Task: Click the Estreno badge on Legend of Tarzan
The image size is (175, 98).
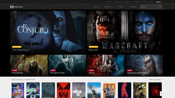Action: 53,70
